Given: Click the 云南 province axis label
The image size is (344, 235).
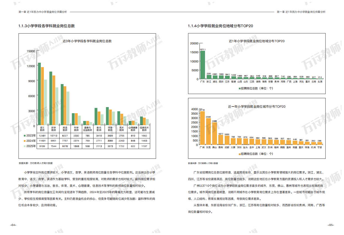Looking at the screenshot, I should [x=314, y=82].
